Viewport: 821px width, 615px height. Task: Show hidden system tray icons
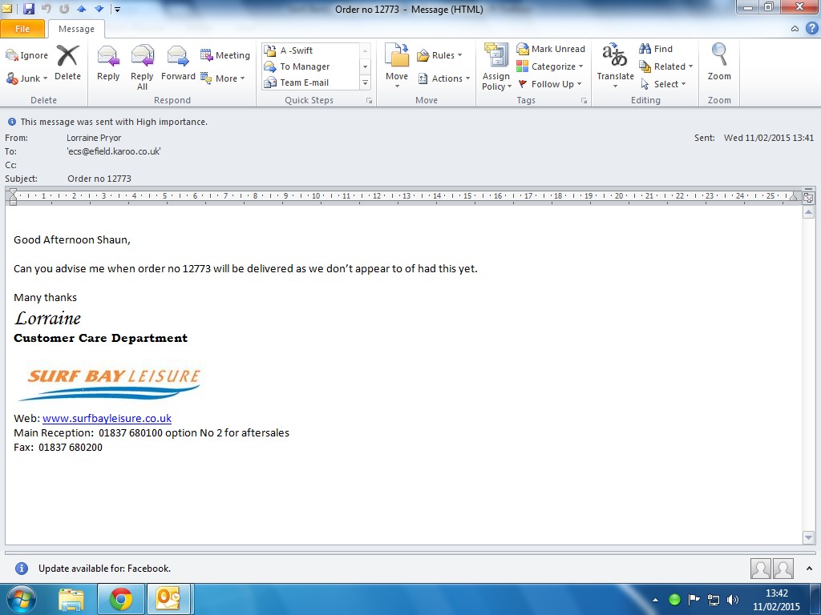656,600
